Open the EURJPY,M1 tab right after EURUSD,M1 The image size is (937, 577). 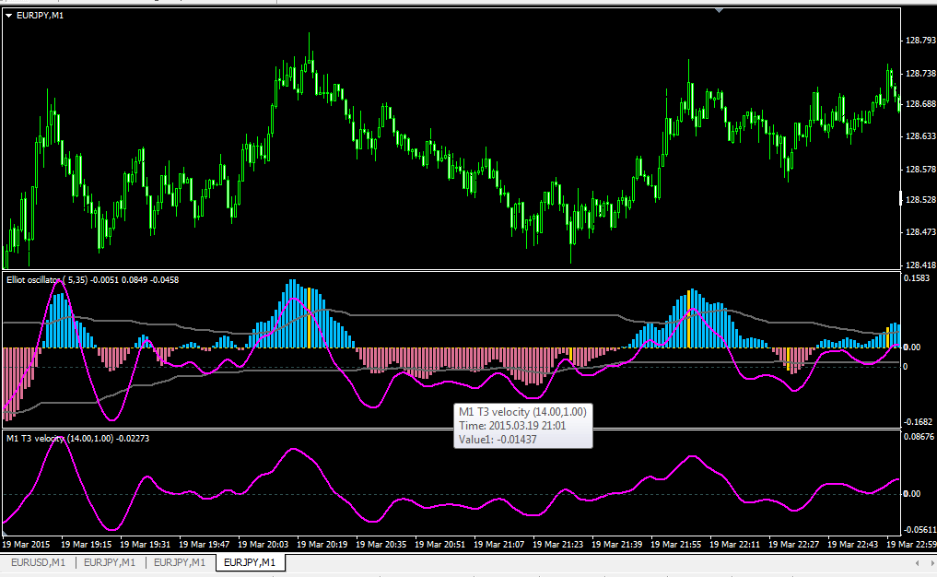110,562
